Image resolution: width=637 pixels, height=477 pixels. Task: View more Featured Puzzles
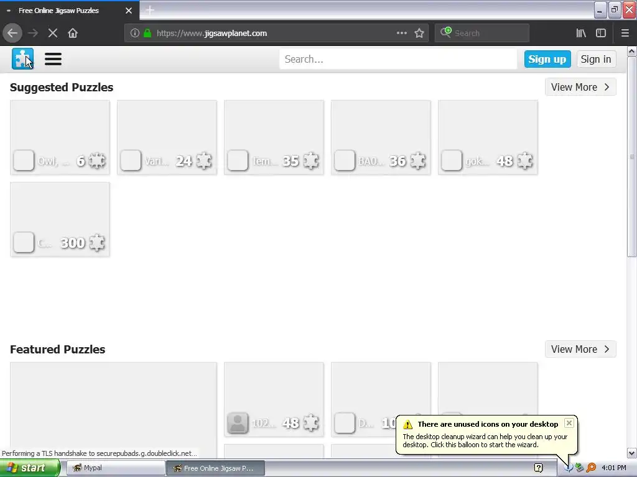(580, 349)
